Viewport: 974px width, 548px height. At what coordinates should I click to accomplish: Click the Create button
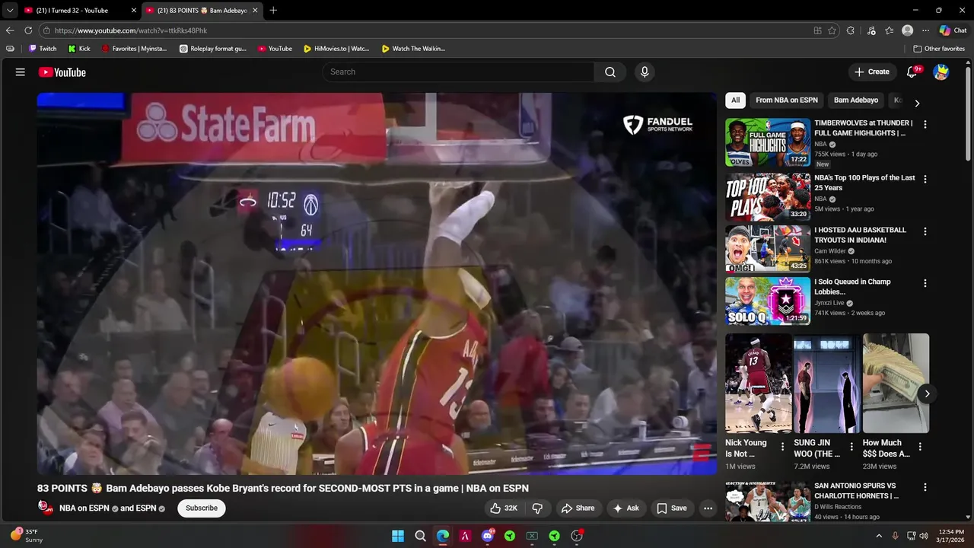[x=872, y=72]
